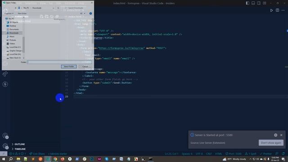288x162 pixels.
Task: Open the Live Share icon in the activity bar
Action: 5,74
